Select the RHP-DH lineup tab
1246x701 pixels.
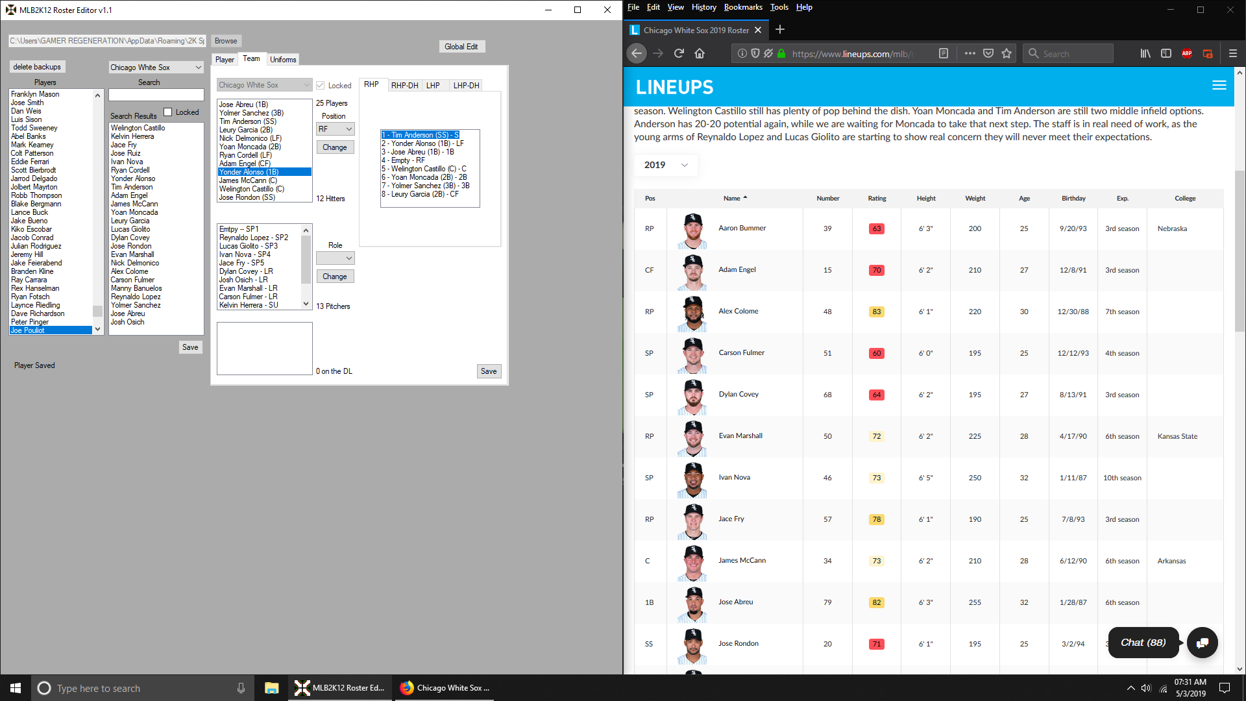tap(404, 86)
